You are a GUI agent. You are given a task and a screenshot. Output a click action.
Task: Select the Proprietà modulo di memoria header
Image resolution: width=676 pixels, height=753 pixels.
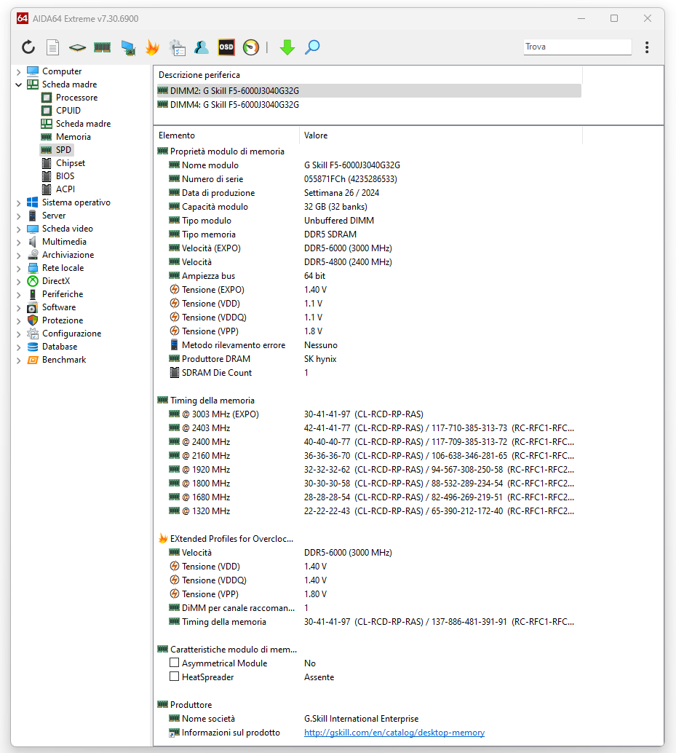pos(368,151)
